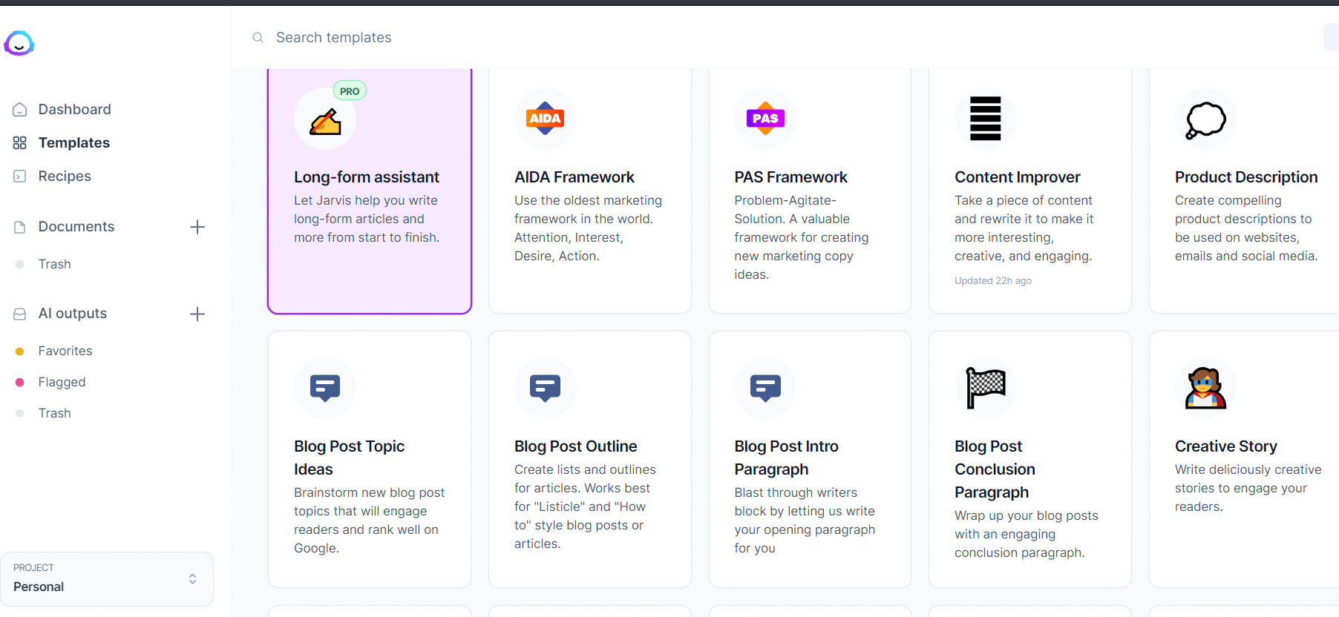The image size is (1339, 617).
Task: Open the Blog Post Intro Paragraph template
Action: point(809,458)
